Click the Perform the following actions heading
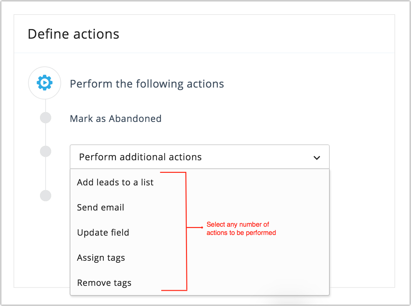Viewport: 411px width, 306px height. coord(147,84)
